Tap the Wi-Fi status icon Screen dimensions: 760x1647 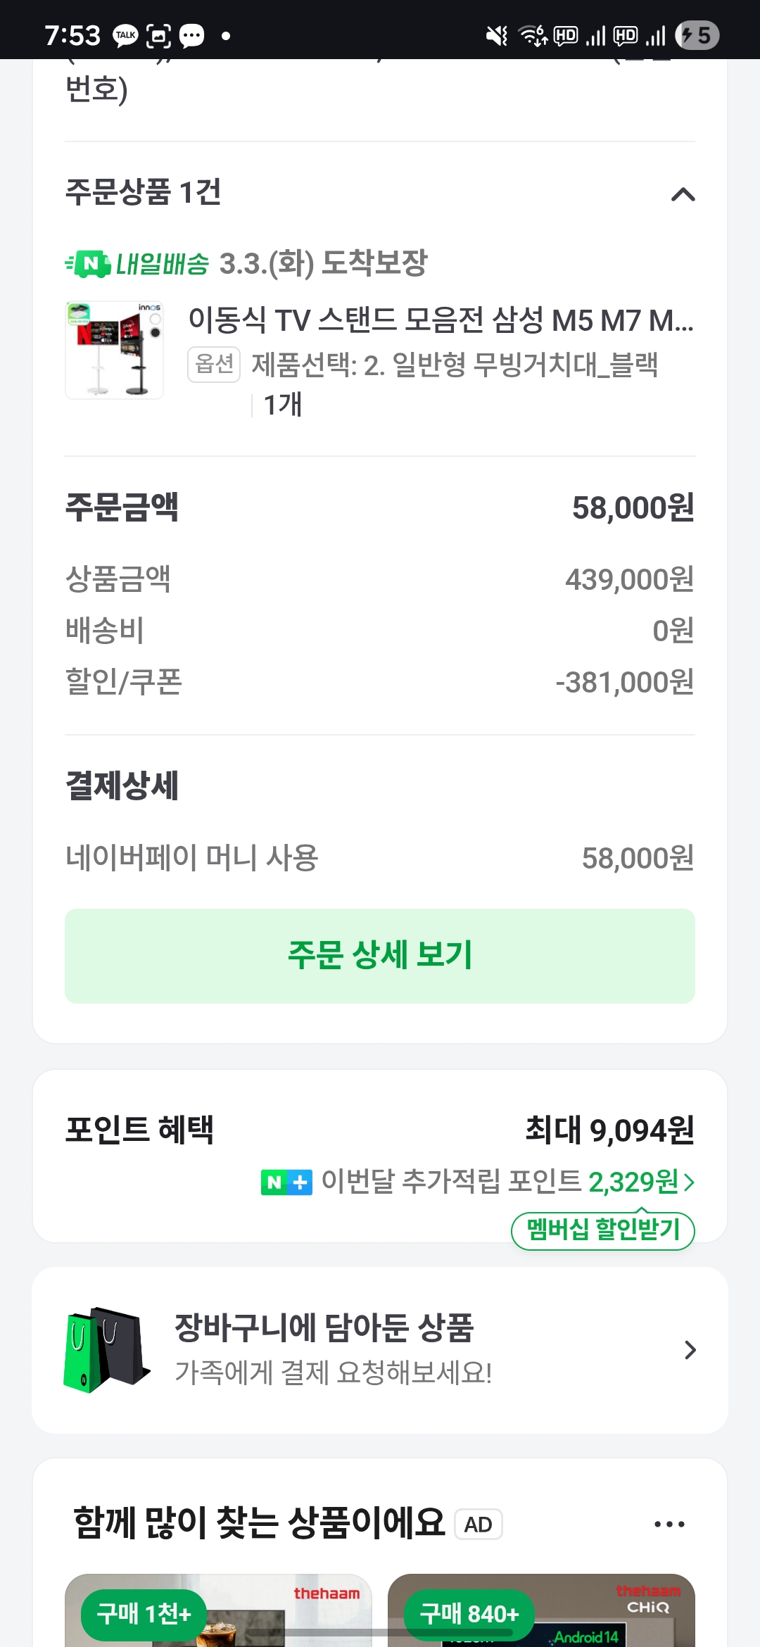533,35
